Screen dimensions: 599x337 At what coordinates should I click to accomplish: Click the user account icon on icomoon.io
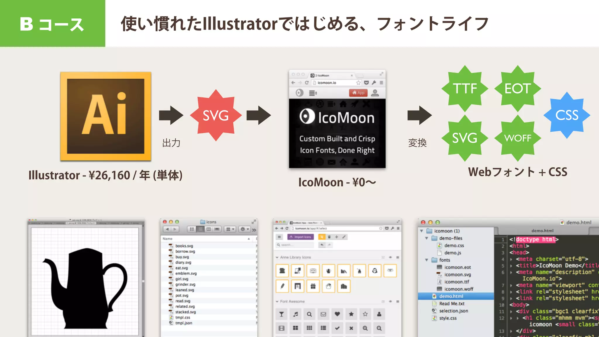point(375,93)
